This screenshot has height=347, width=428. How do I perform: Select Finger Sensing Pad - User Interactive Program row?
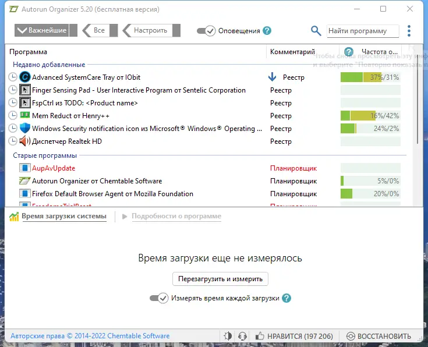pyautogui.click(x=139, y=90)
